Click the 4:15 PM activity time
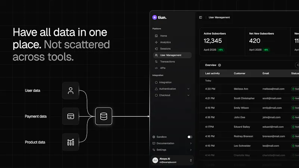The height and width of the screenshot is (168, 299). pyautogui.click(x=210, y=146)
